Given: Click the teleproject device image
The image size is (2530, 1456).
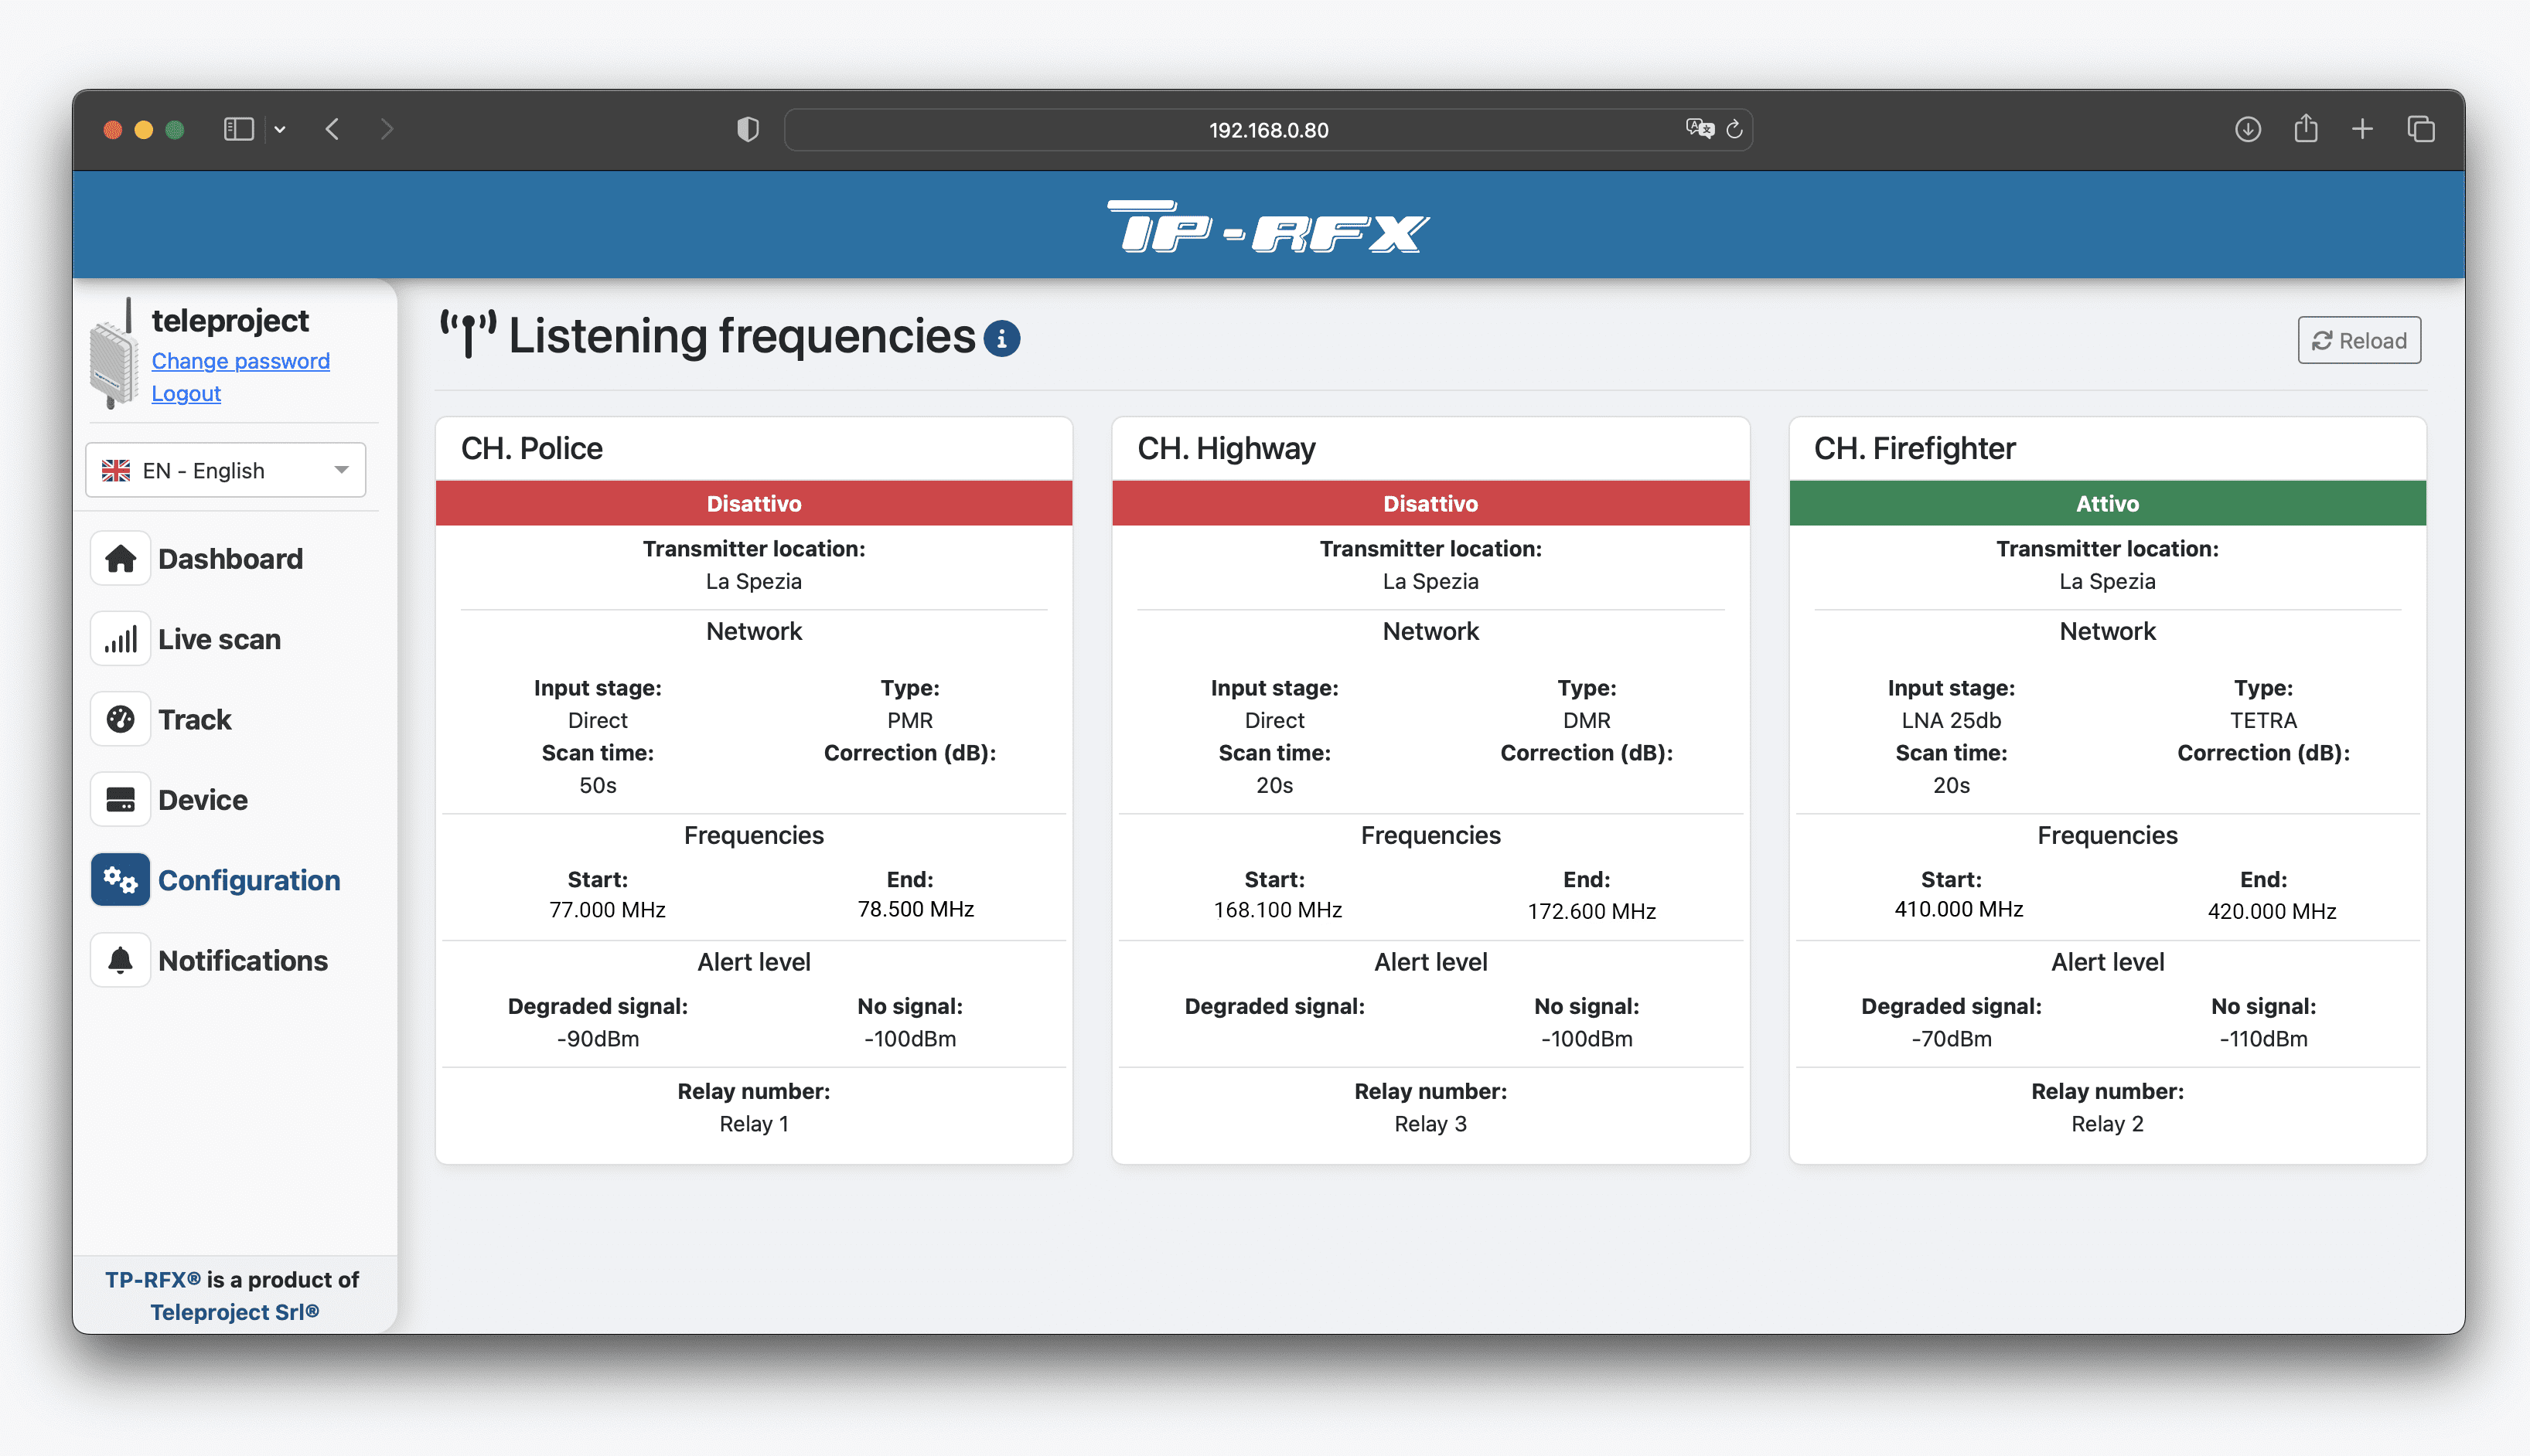Looking at the screenshot, I should click(114, 354).
